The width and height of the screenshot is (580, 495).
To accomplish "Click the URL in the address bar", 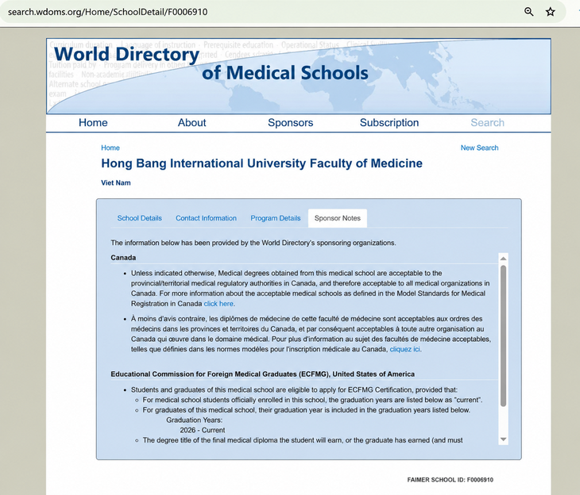I will (107, 12).
